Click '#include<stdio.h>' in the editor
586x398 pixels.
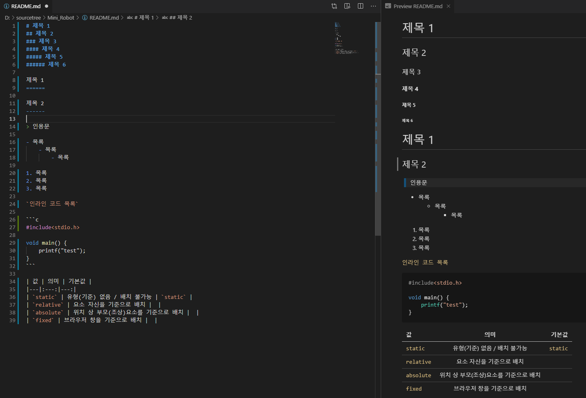[53, 227]
